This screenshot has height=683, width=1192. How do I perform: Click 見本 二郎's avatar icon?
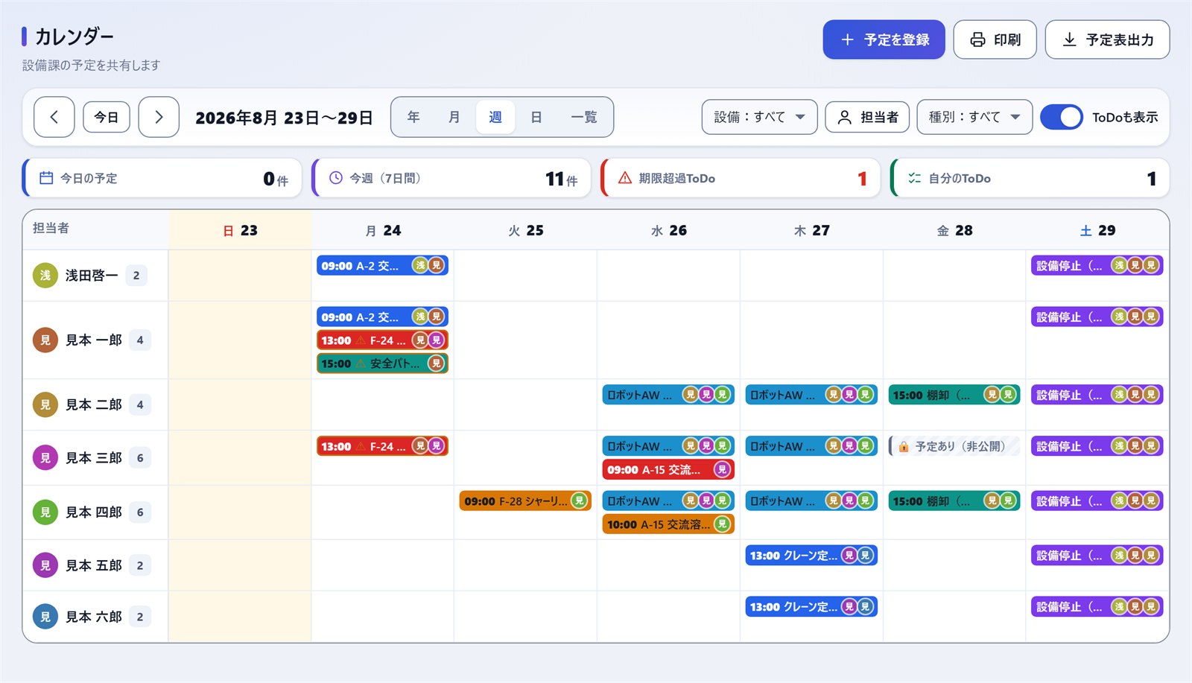click(x=45, y=404)
